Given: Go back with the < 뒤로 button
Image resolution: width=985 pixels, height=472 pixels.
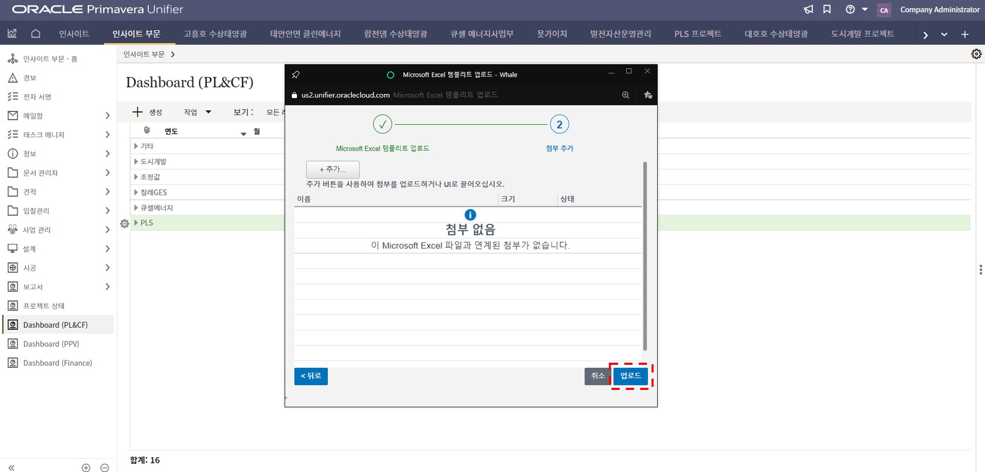Looking at the screenshot, I should click(x=311, y=376).
